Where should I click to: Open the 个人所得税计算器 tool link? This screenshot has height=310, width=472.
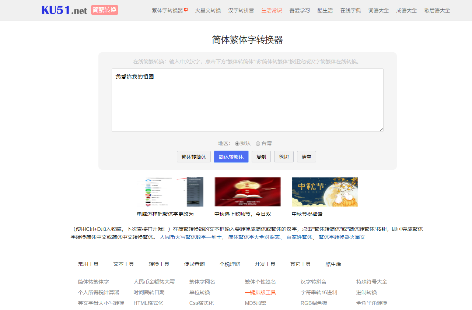tap(99, 292)
